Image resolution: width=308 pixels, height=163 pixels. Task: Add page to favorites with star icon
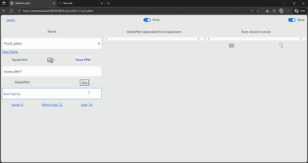[x=258, y=11]
